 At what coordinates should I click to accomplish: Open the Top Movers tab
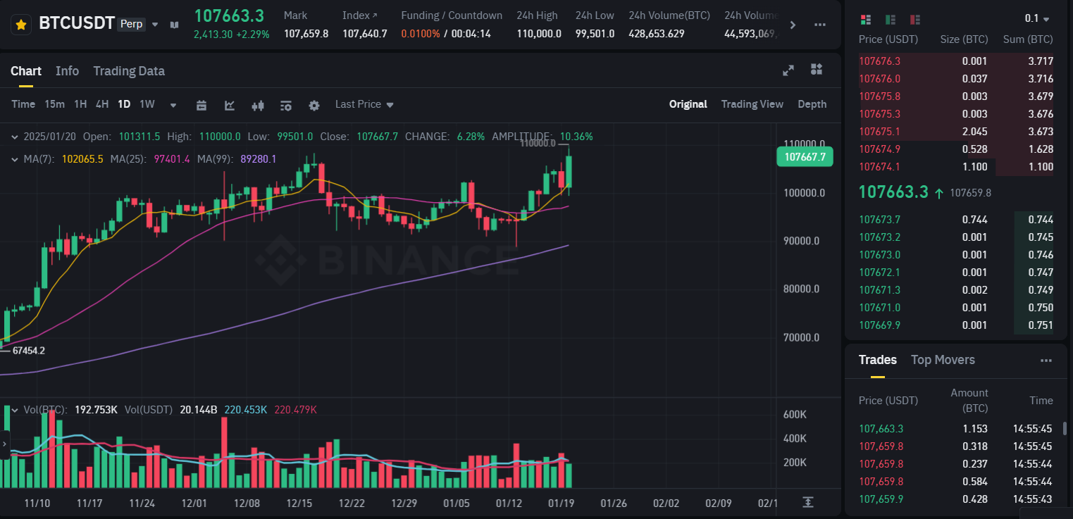pos(943,360)
